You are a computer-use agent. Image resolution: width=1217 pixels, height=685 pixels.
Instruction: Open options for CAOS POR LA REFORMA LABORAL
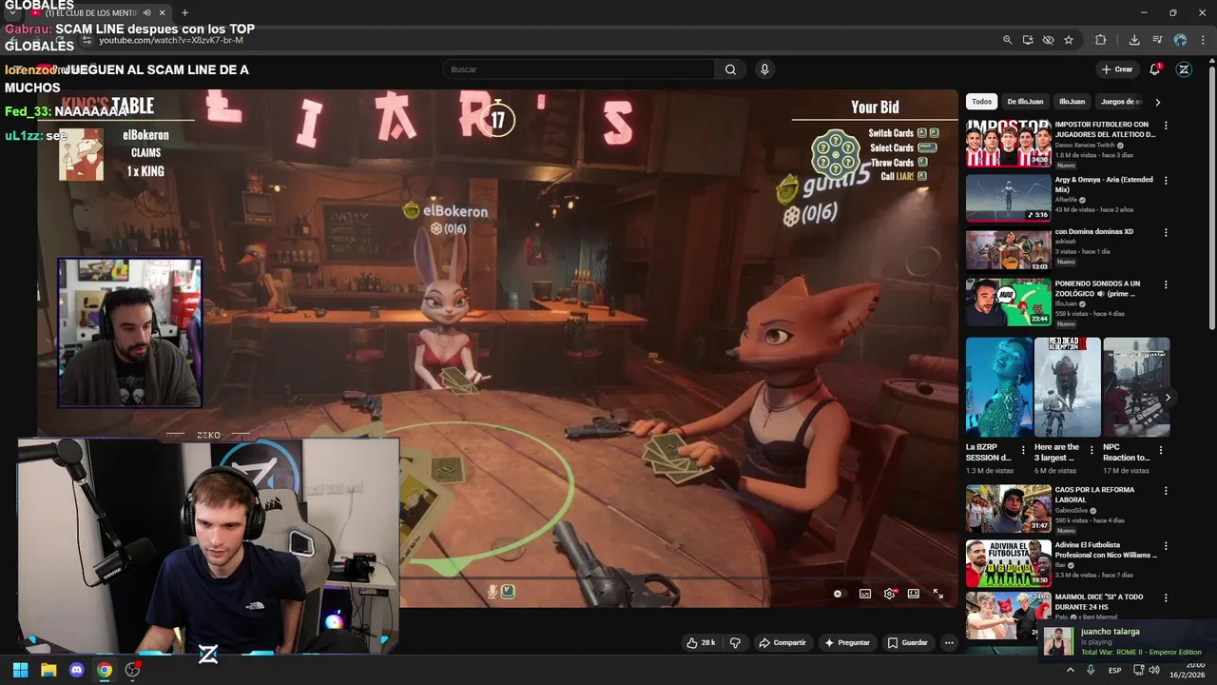(1166, 491)
